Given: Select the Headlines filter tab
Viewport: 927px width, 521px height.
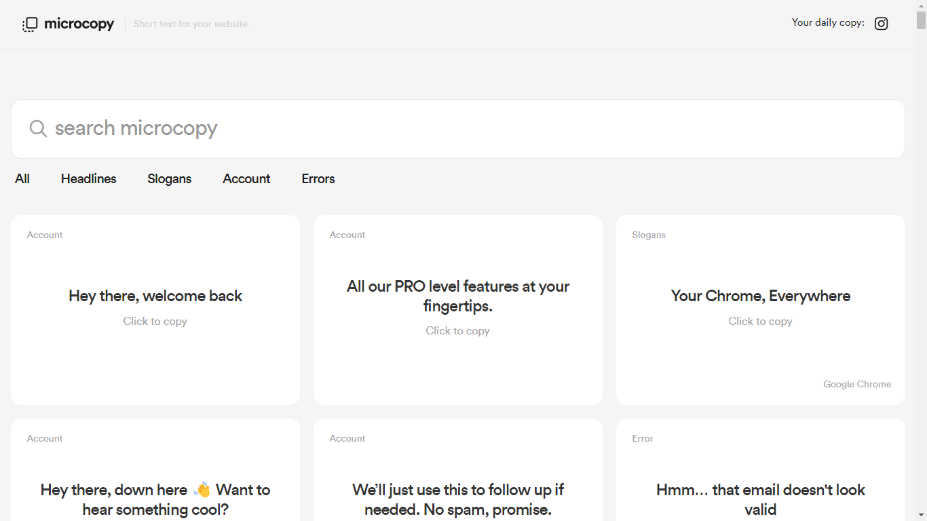Looking at the screenshot, I should [x=89, y=179].
